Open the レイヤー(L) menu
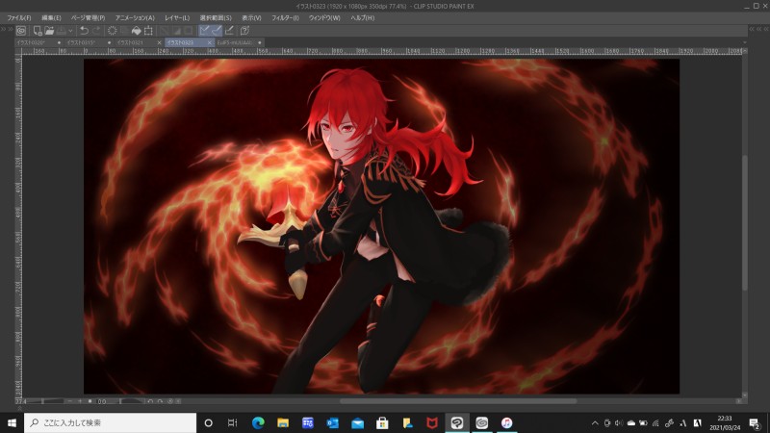Screen dimensions: 770x433 [x=177, y=17]
